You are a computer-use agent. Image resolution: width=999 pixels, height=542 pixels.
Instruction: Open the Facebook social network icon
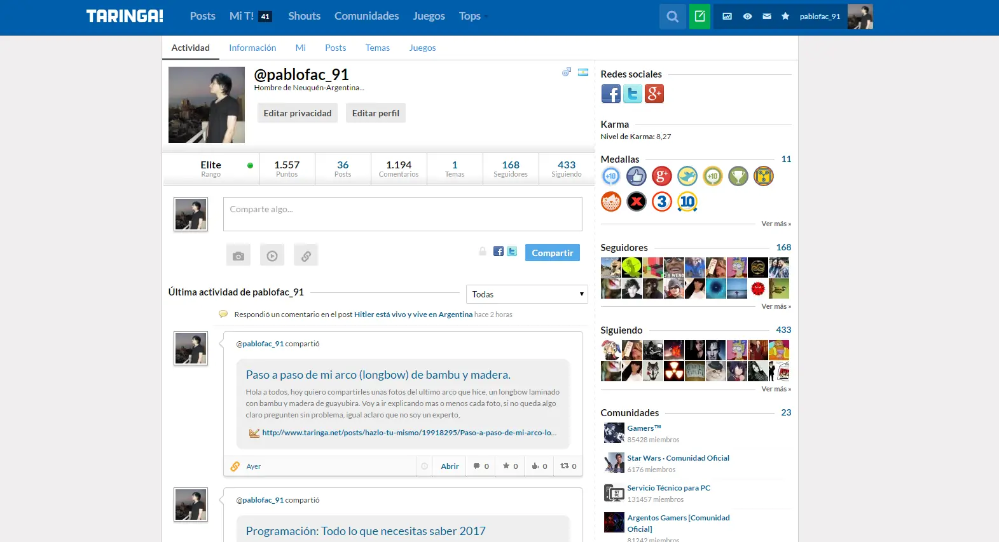point(611,94)
